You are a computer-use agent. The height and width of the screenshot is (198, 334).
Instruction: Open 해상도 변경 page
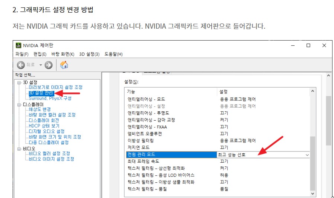[40, 109]
